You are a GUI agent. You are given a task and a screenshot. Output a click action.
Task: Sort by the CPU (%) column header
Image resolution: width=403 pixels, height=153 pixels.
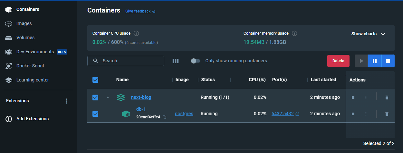click(257, 80)
